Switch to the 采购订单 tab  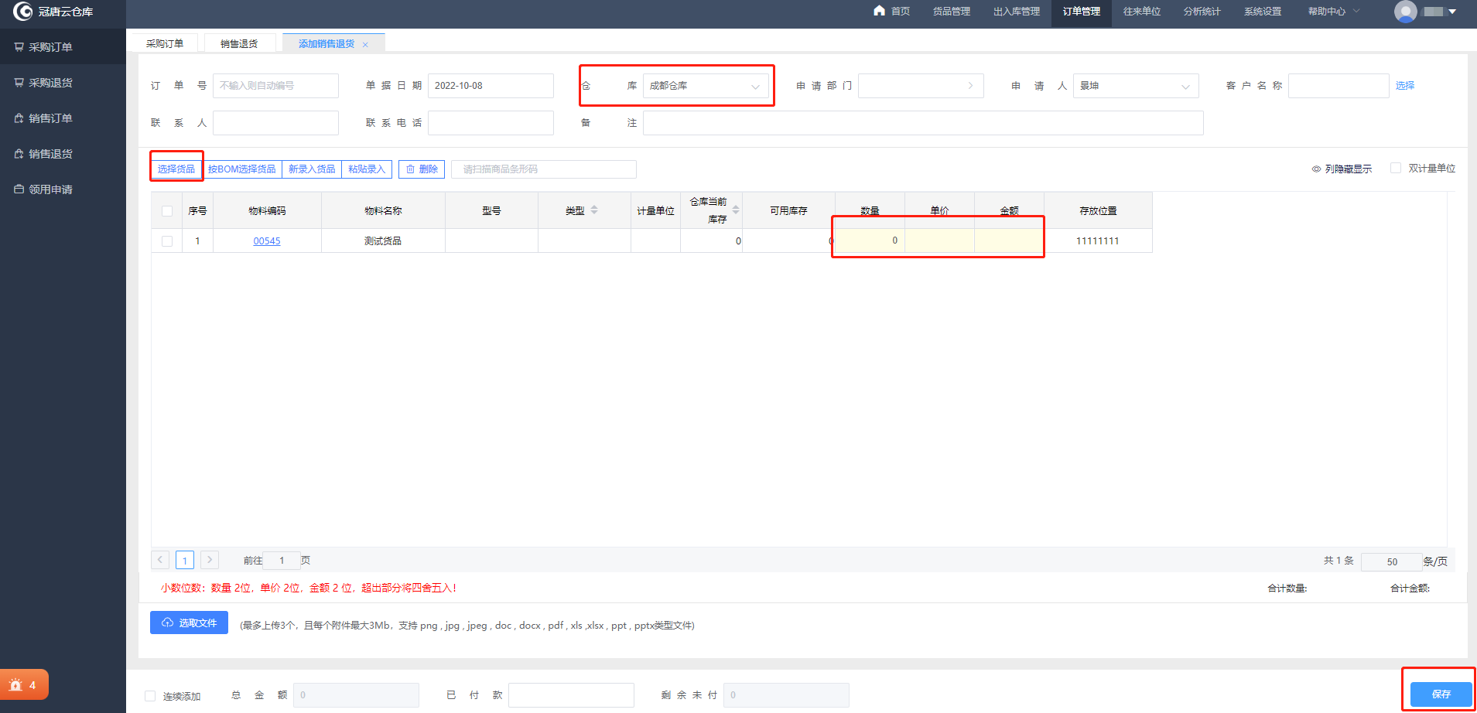point(165,43)
